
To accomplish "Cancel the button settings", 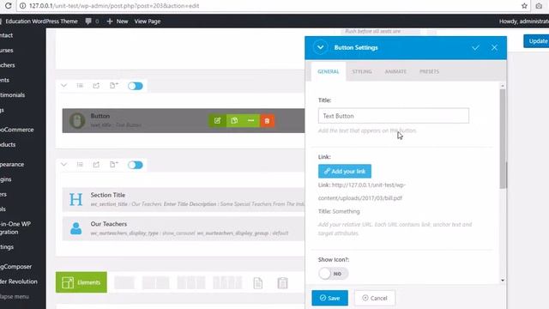I will [x=375, y=298].
